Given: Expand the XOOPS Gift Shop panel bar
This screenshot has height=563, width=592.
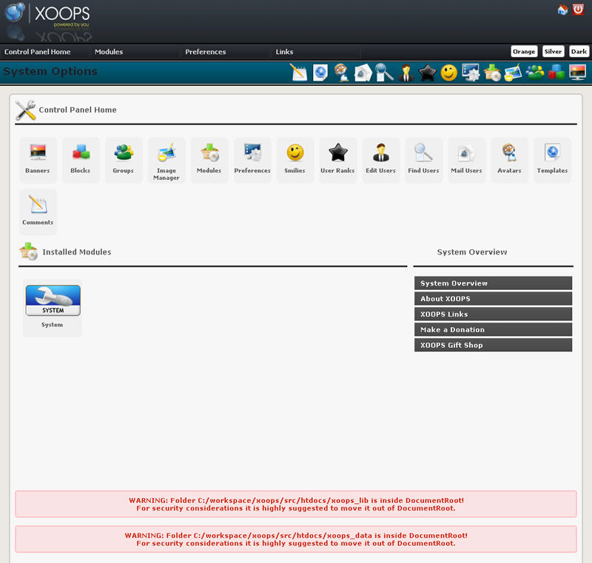Looking at the screenshot, I should click(493, 345).
